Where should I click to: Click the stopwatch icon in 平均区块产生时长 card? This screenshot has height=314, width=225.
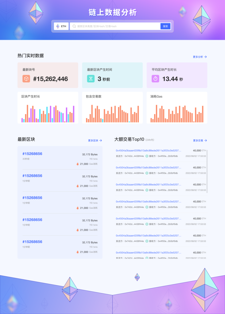155,79
